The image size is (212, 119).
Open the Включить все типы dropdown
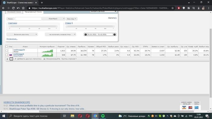[x=22, y=34]
